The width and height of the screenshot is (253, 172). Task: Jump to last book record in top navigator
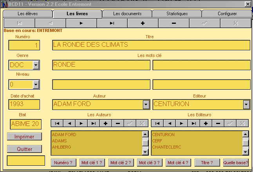pyautogui.click(x=112, y=23)
